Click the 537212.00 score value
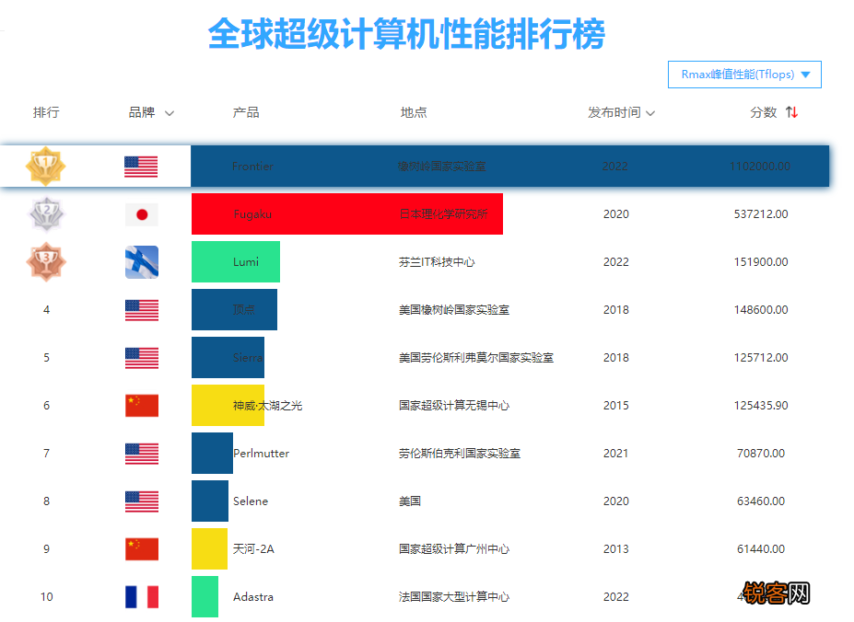Image resolution: width=854 pixels, height=622 pixels. click(761, 213)
